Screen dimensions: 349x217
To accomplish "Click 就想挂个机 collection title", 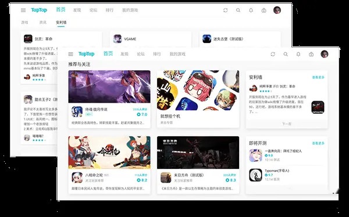I will coord(170,116).
